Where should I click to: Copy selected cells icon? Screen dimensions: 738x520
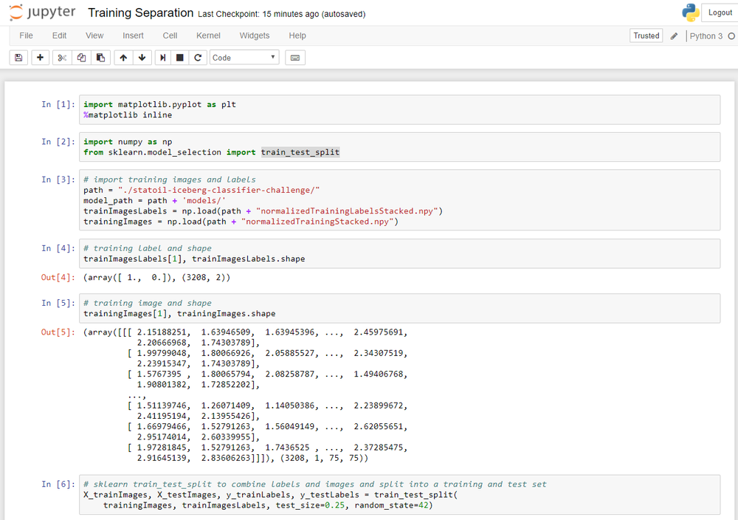tap(81, 58)
